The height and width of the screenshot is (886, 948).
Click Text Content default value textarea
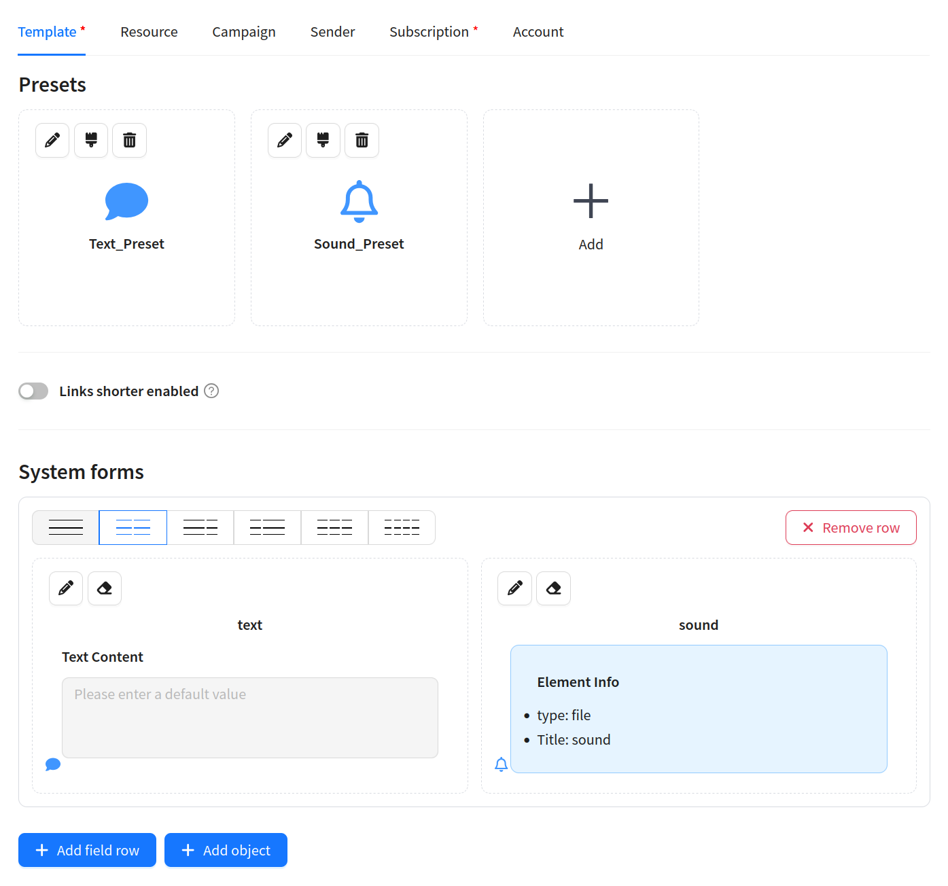click(250, 717)
